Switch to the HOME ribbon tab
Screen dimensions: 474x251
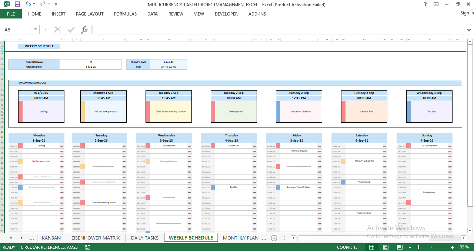[x=34, y=14]
